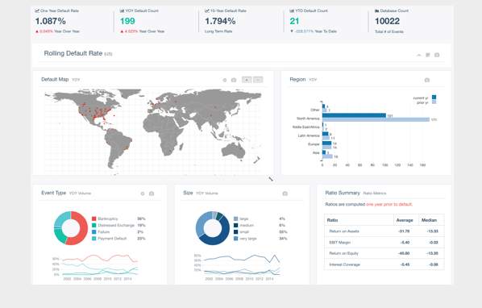Toggle the Distressed Exchange legend swatch
482x308 pixels.
pyautogui.click(x=94, y=225)
